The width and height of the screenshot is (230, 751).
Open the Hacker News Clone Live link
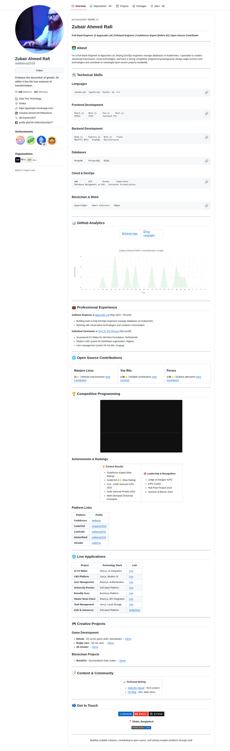pyautogui.click(x=131, y=599)
